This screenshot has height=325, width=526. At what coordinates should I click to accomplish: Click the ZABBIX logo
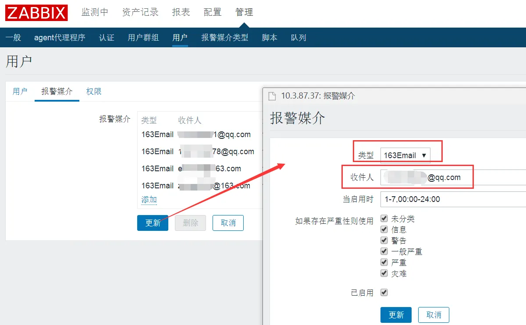click(x=36, y=13)
